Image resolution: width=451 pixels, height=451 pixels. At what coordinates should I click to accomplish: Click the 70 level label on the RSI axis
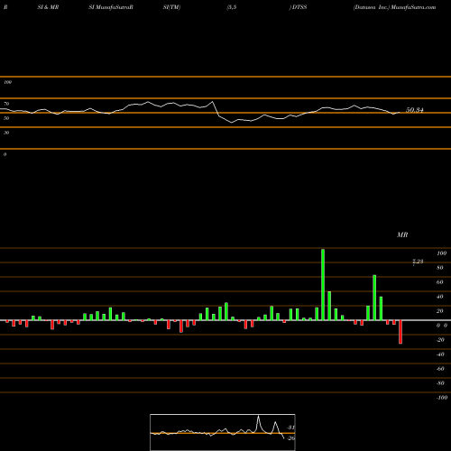tap(6, 104)
